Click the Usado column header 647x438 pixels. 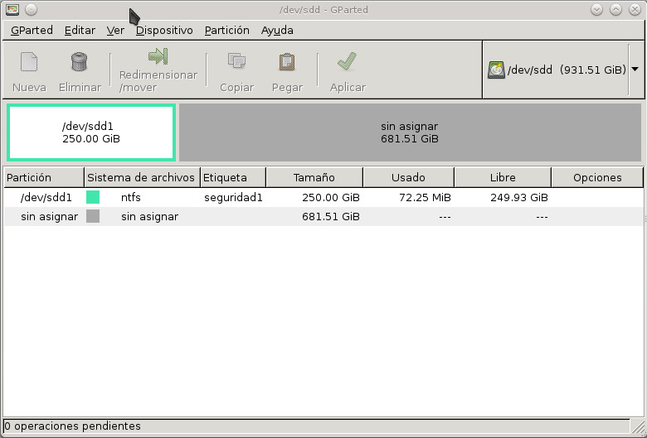[408, 177]
